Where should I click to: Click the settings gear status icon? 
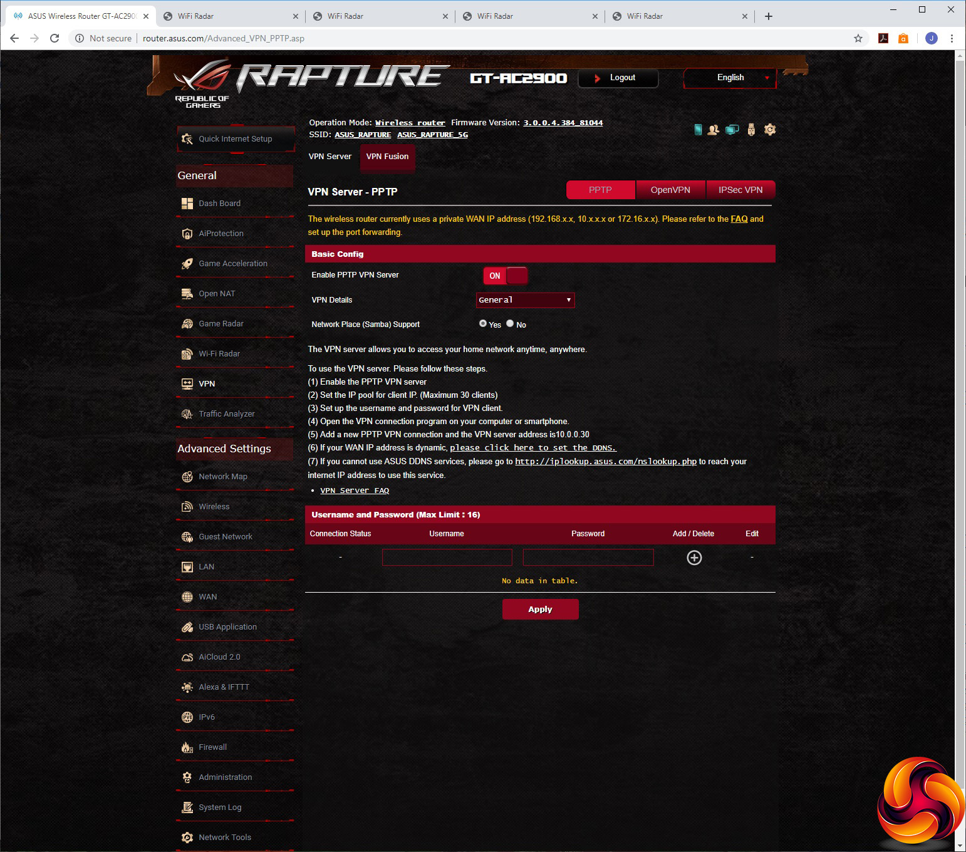coord(770,130)
